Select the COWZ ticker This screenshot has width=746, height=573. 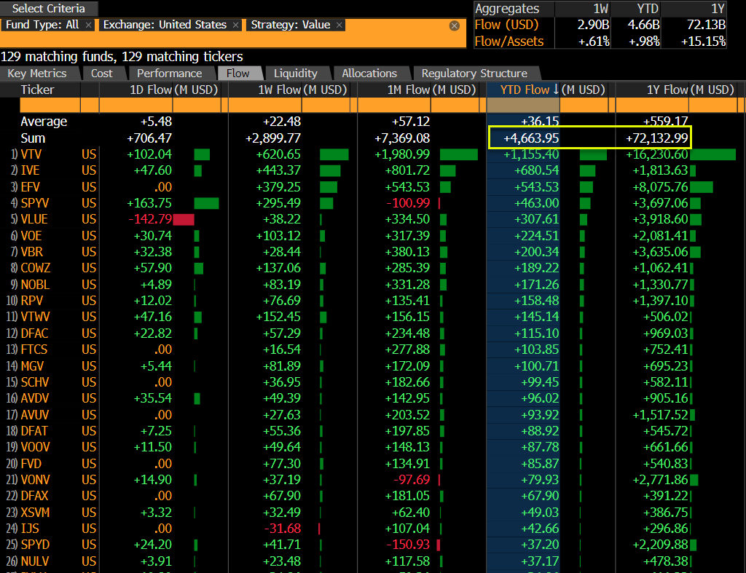pos(36,268)
